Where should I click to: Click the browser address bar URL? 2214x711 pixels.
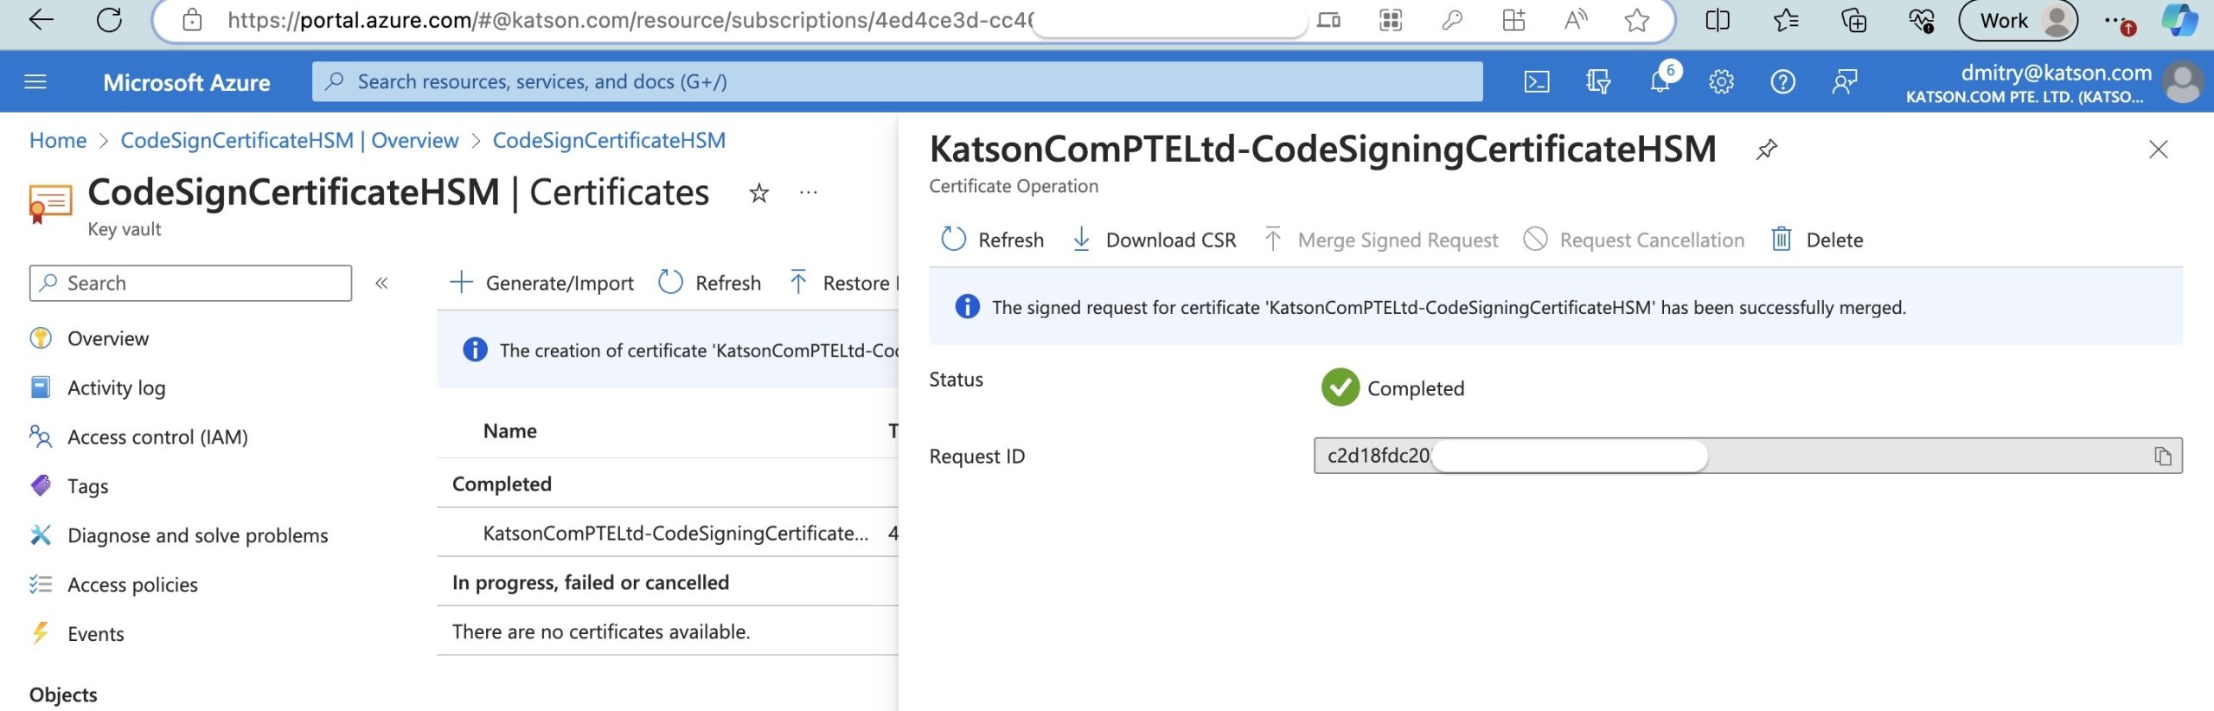point(631,20)
